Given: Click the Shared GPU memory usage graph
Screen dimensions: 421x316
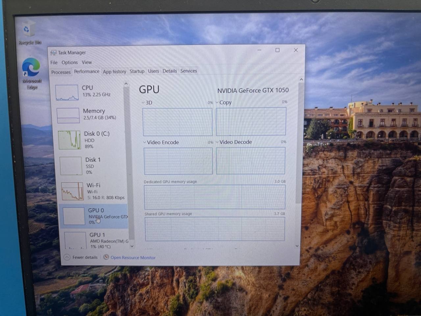Looking at the screenshot, I should 215,229.
